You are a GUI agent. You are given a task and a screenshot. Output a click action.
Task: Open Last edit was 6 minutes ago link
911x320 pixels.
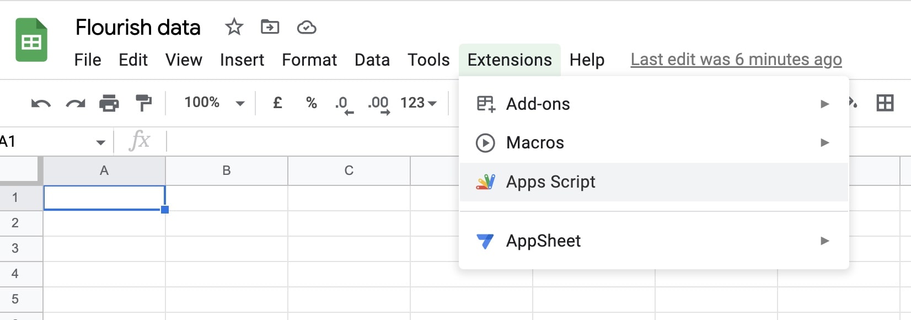coord(736,59)
